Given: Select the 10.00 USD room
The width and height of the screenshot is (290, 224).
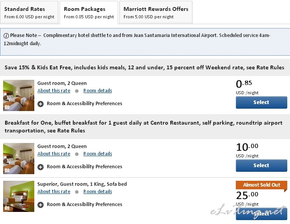Looking at the screenshot, I should pos(261,166).
